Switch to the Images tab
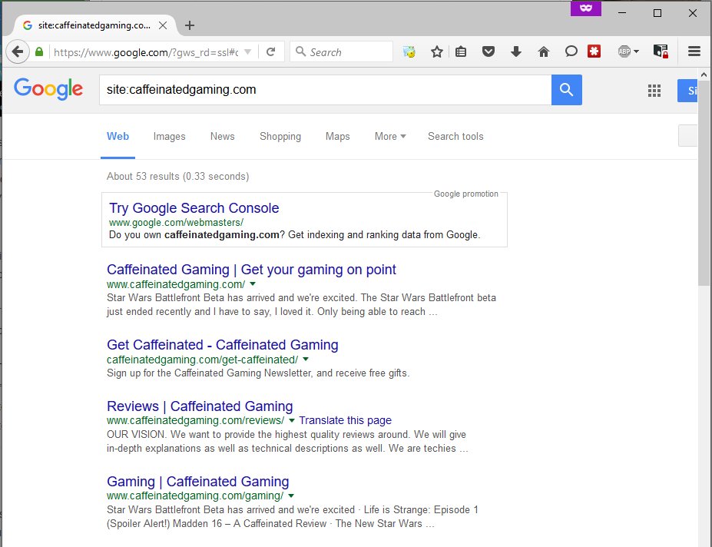This screenshot has width=712, height=547. pos(170,136)
